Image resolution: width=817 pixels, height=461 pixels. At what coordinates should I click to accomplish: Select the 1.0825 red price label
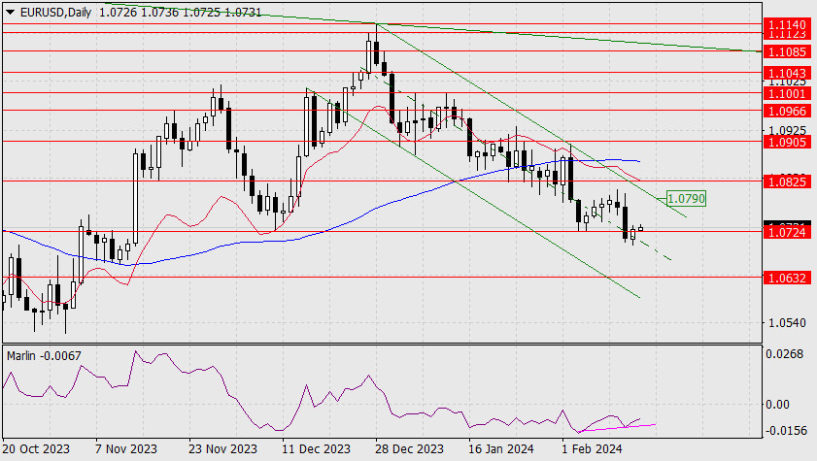click(787, 181)
